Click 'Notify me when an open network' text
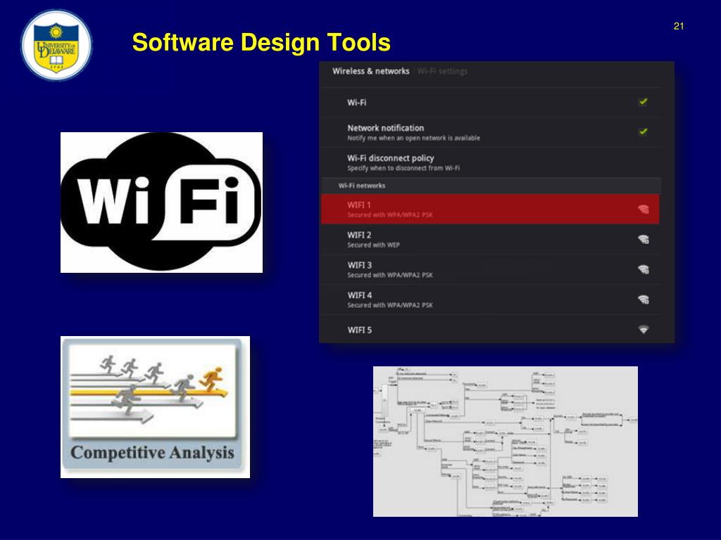 413,138
